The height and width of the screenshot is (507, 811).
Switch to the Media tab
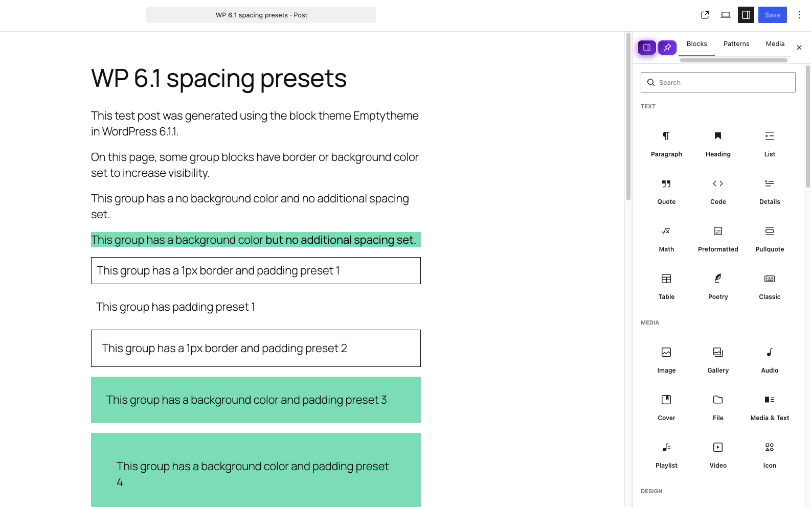click(775, 44)
